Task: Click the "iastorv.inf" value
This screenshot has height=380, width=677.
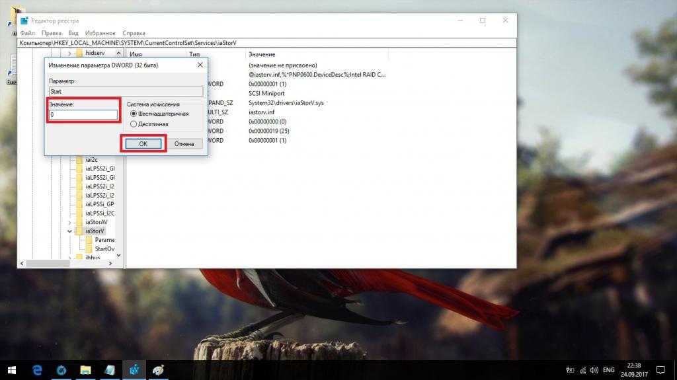Action: (x=261, y=112)
